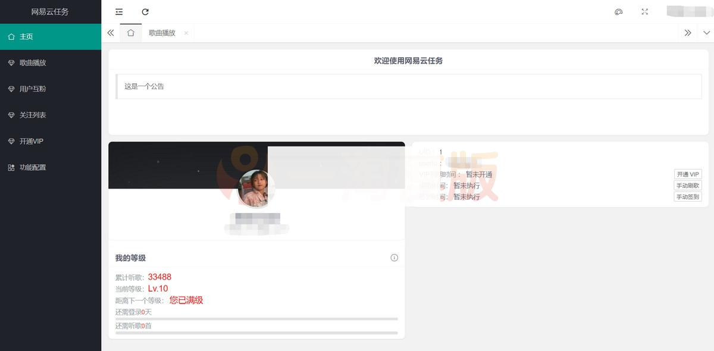Click the home icon tab
714x351 pixels.
(130, 33)
